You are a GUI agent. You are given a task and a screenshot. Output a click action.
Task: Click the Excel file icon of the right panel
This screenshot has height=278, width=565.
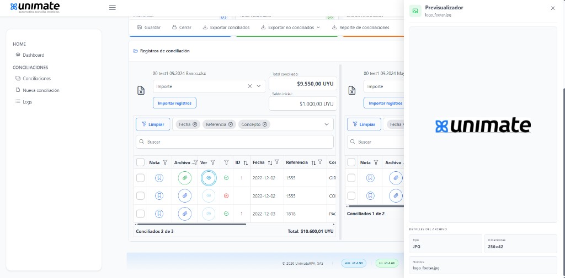pos(352,90)
